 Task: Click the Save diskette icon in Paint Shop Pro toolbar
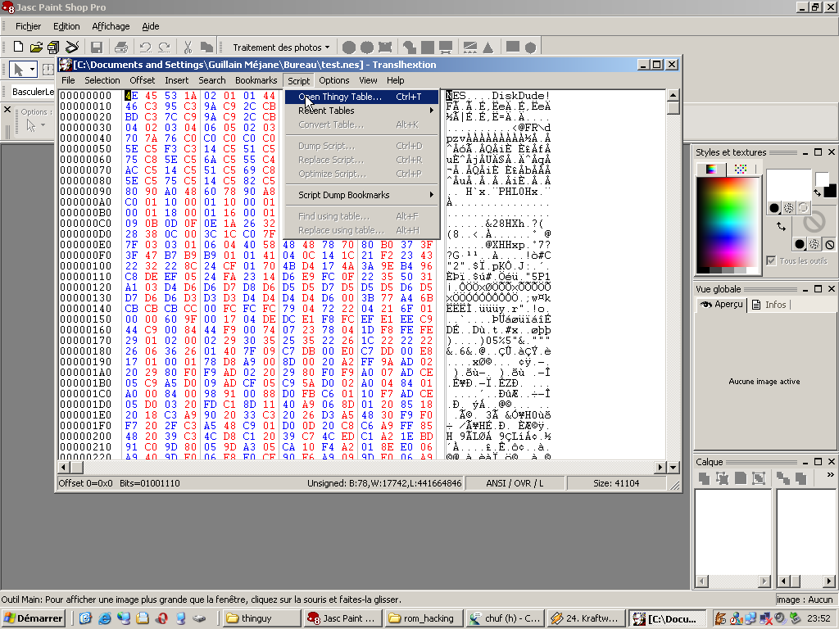point(97,47)
